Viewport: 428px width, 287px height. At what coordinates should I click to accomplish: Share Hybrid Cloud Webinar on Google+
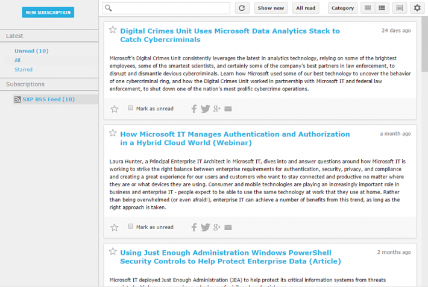217,227
